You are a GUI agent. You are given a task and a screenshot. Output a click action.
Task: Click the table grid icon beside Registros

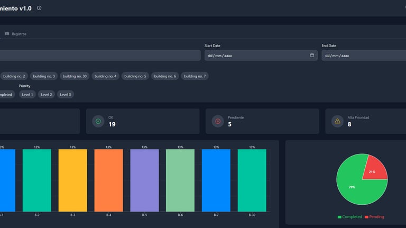tap(7, 34)
